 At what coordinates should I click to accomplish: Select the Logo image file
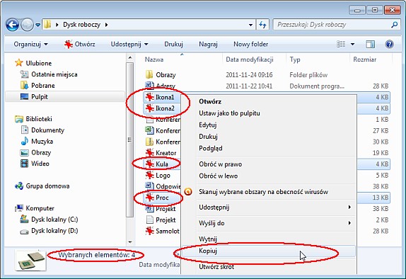(x=158, y=176)
